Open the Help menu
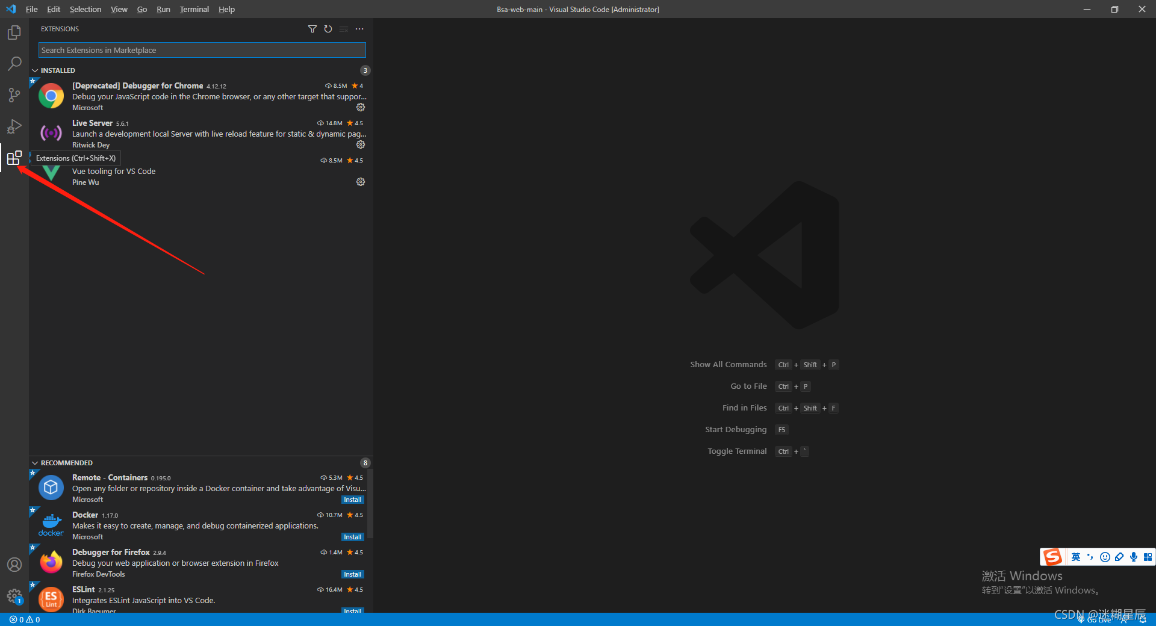This screenshot has height=626, width=1156. click(x=226, y=9)
